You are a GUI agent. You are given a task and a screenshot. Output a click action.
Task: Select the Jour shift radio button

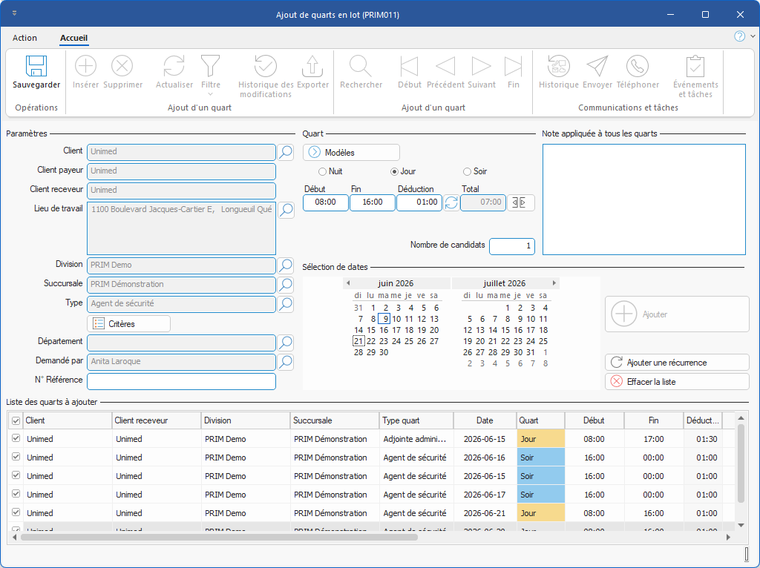[x=395, y=171]
